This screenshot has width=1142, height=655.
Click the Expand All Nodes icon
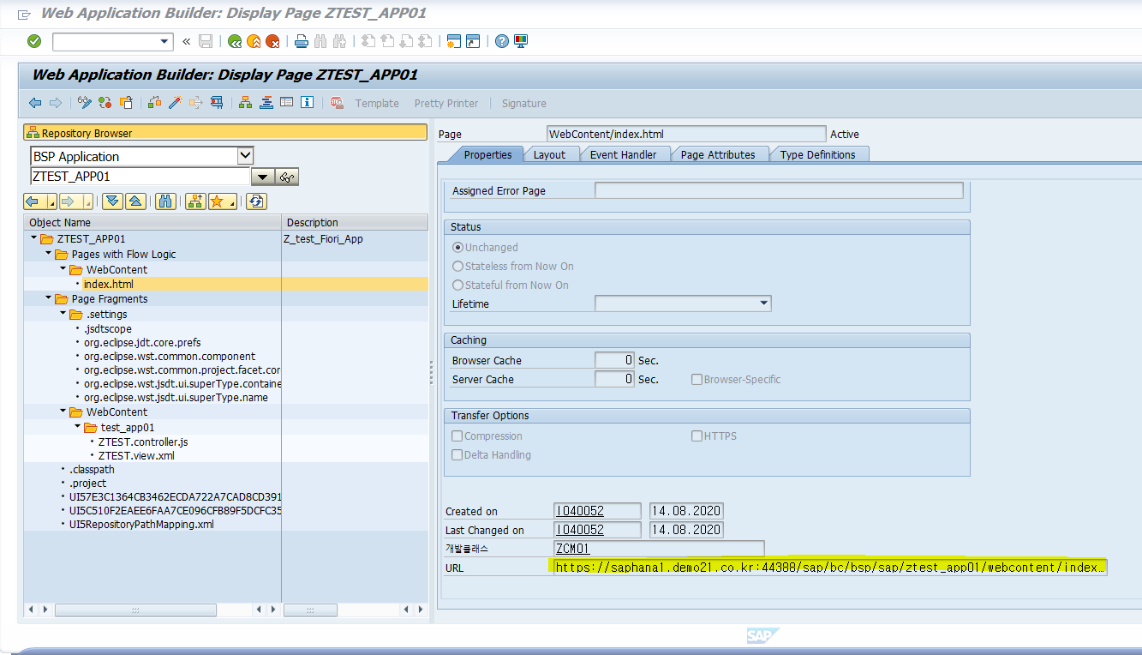112,201
